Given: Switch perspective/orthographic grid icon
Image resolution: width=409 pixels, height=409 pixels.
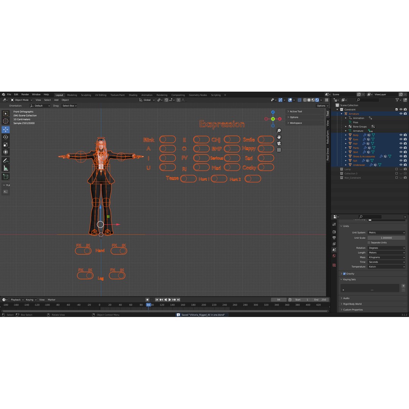Looking at the screenshot, I should pyautogui.click(x=279, y=150).
